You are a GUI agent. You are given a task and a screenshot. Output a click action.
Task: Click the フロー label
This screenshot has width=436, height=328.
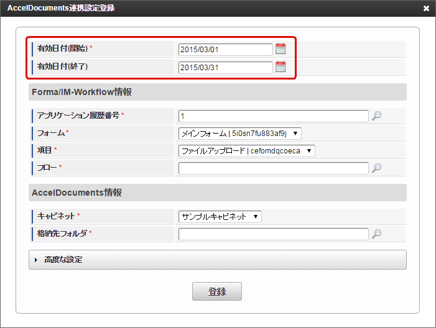click(47, 168)
